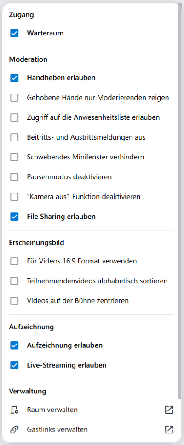Toggle "Kamera aus"-Funktion deaktivieren checkbox
184x445 pixels.
(14, 197)
